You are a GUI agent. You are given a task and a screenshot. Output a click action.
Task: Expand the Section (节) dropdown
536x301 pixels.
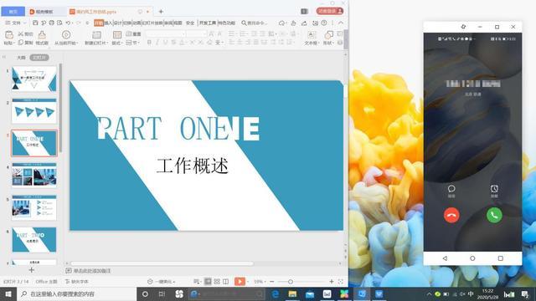[x=133, y=43]
